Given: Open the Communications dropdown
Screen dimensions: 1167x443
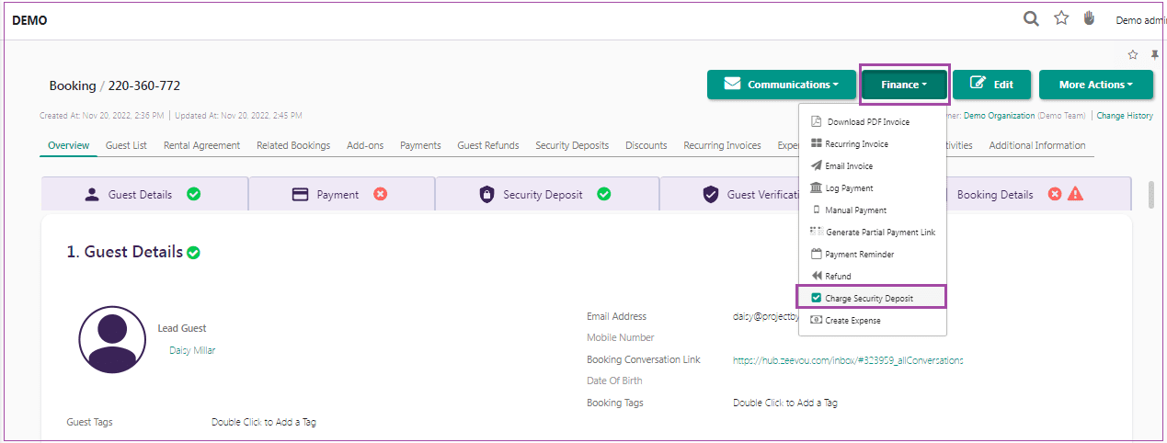Looking at the screenshot, I should pyautogui.click(x=781, y=85).
